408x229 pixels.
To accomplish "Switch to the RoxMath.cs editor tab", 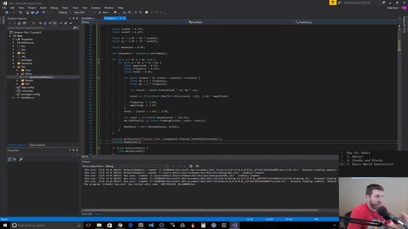I will tap(89, 18).
